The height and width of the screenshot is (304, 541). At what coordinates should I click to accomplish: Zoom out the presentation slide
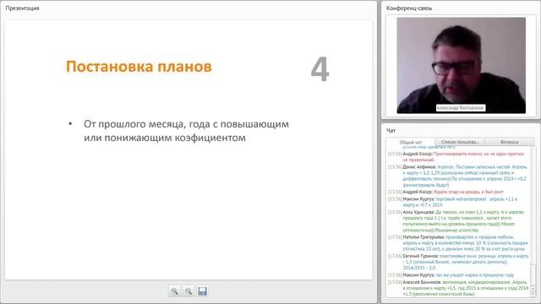pyautogui.click(x=189, y=291)
